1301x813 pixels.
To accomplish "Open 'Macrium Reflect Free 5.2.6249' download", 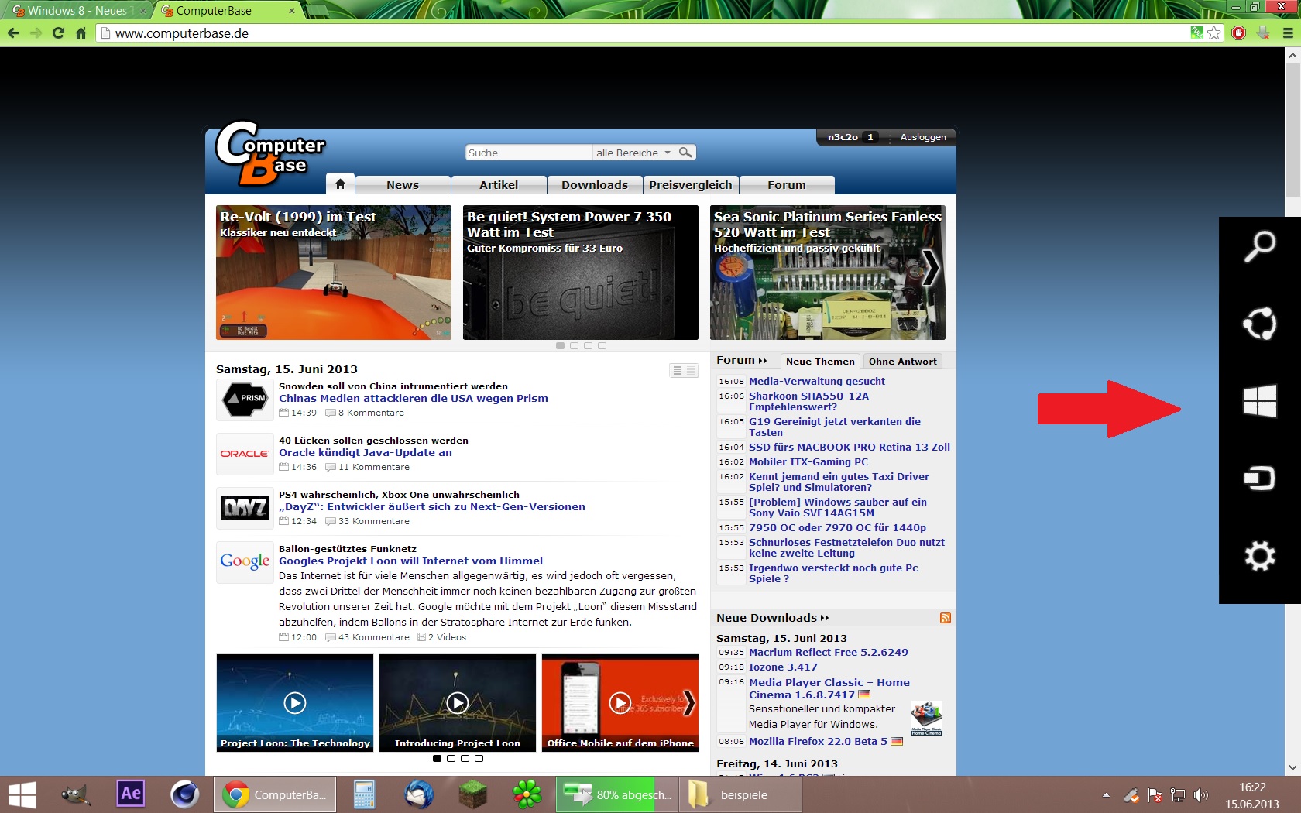I will [829, 653].
